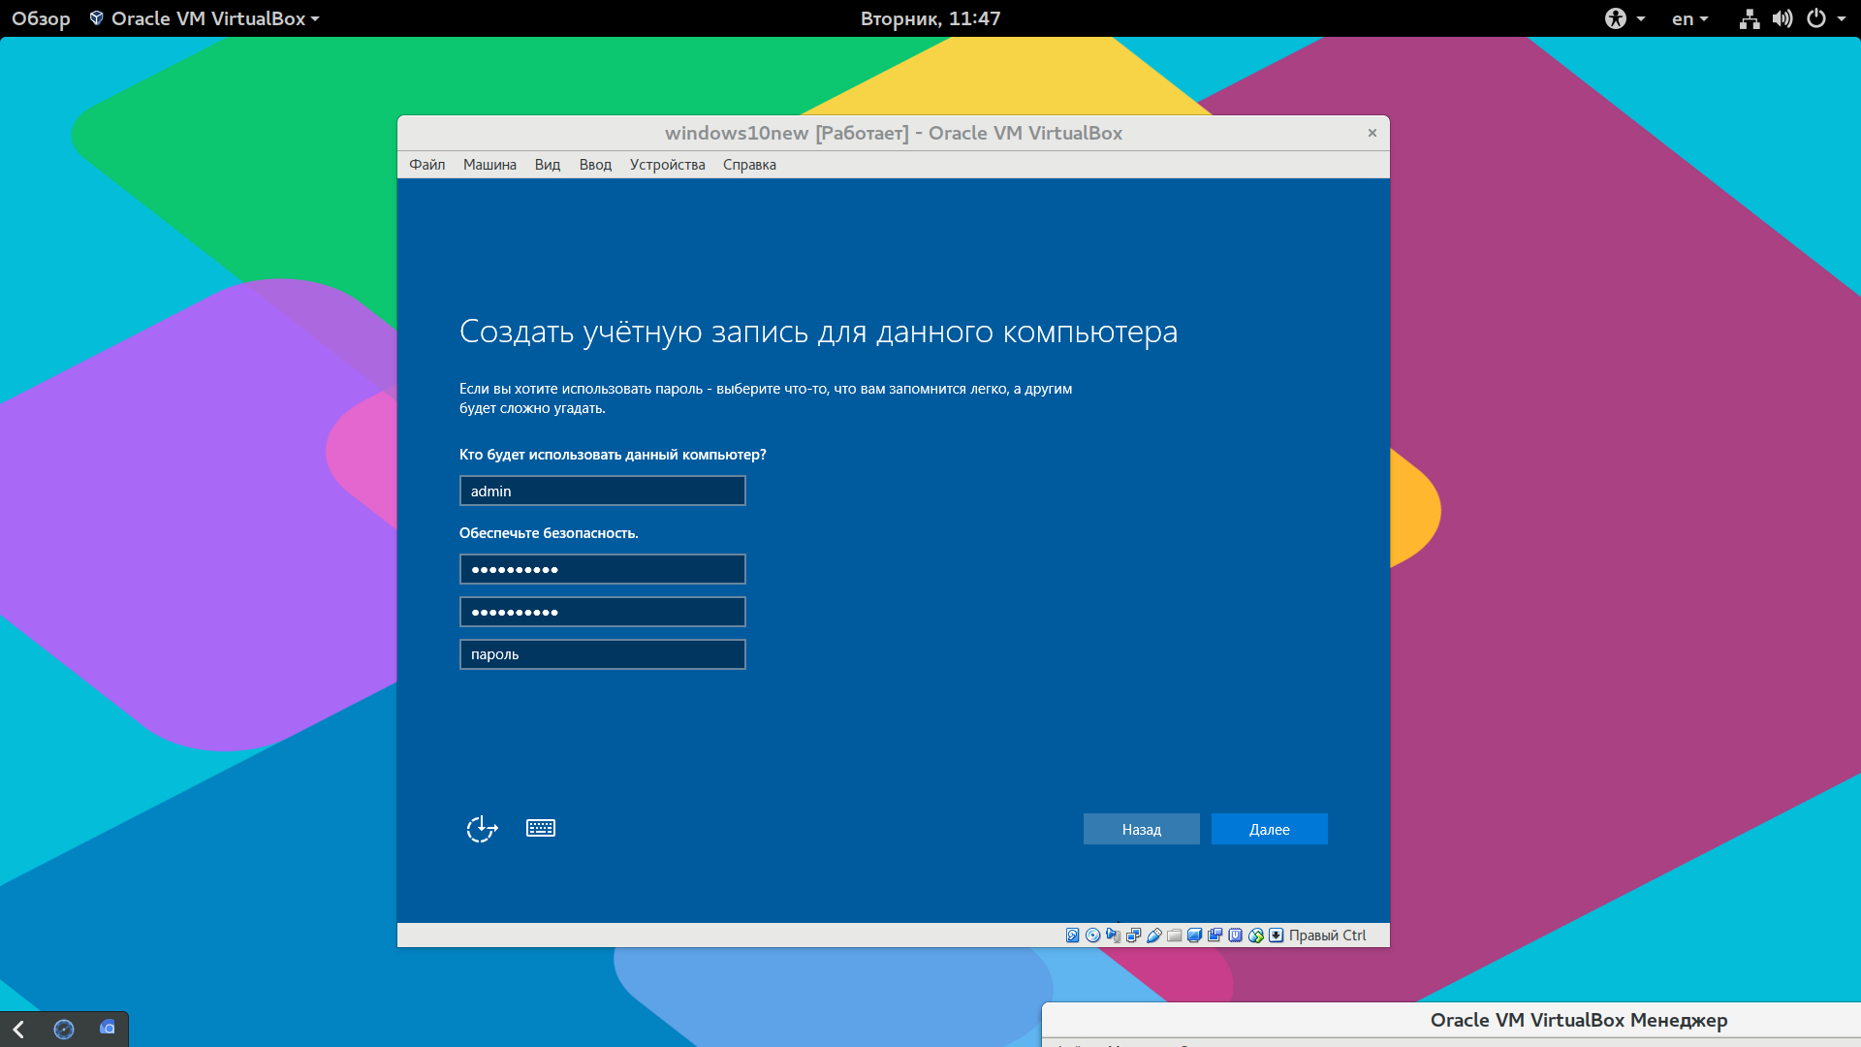1861x1047 pixels.
Task: Open the display settings monitor icon
Action: tap(1195, 936)
